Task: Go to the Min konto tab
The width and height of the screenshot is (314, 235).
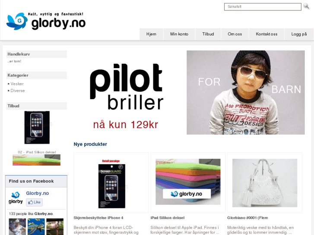Action: [179, 34]
